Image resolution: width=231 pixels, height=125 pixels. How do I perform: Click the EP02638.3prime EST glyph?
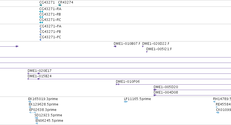[32, 113]
